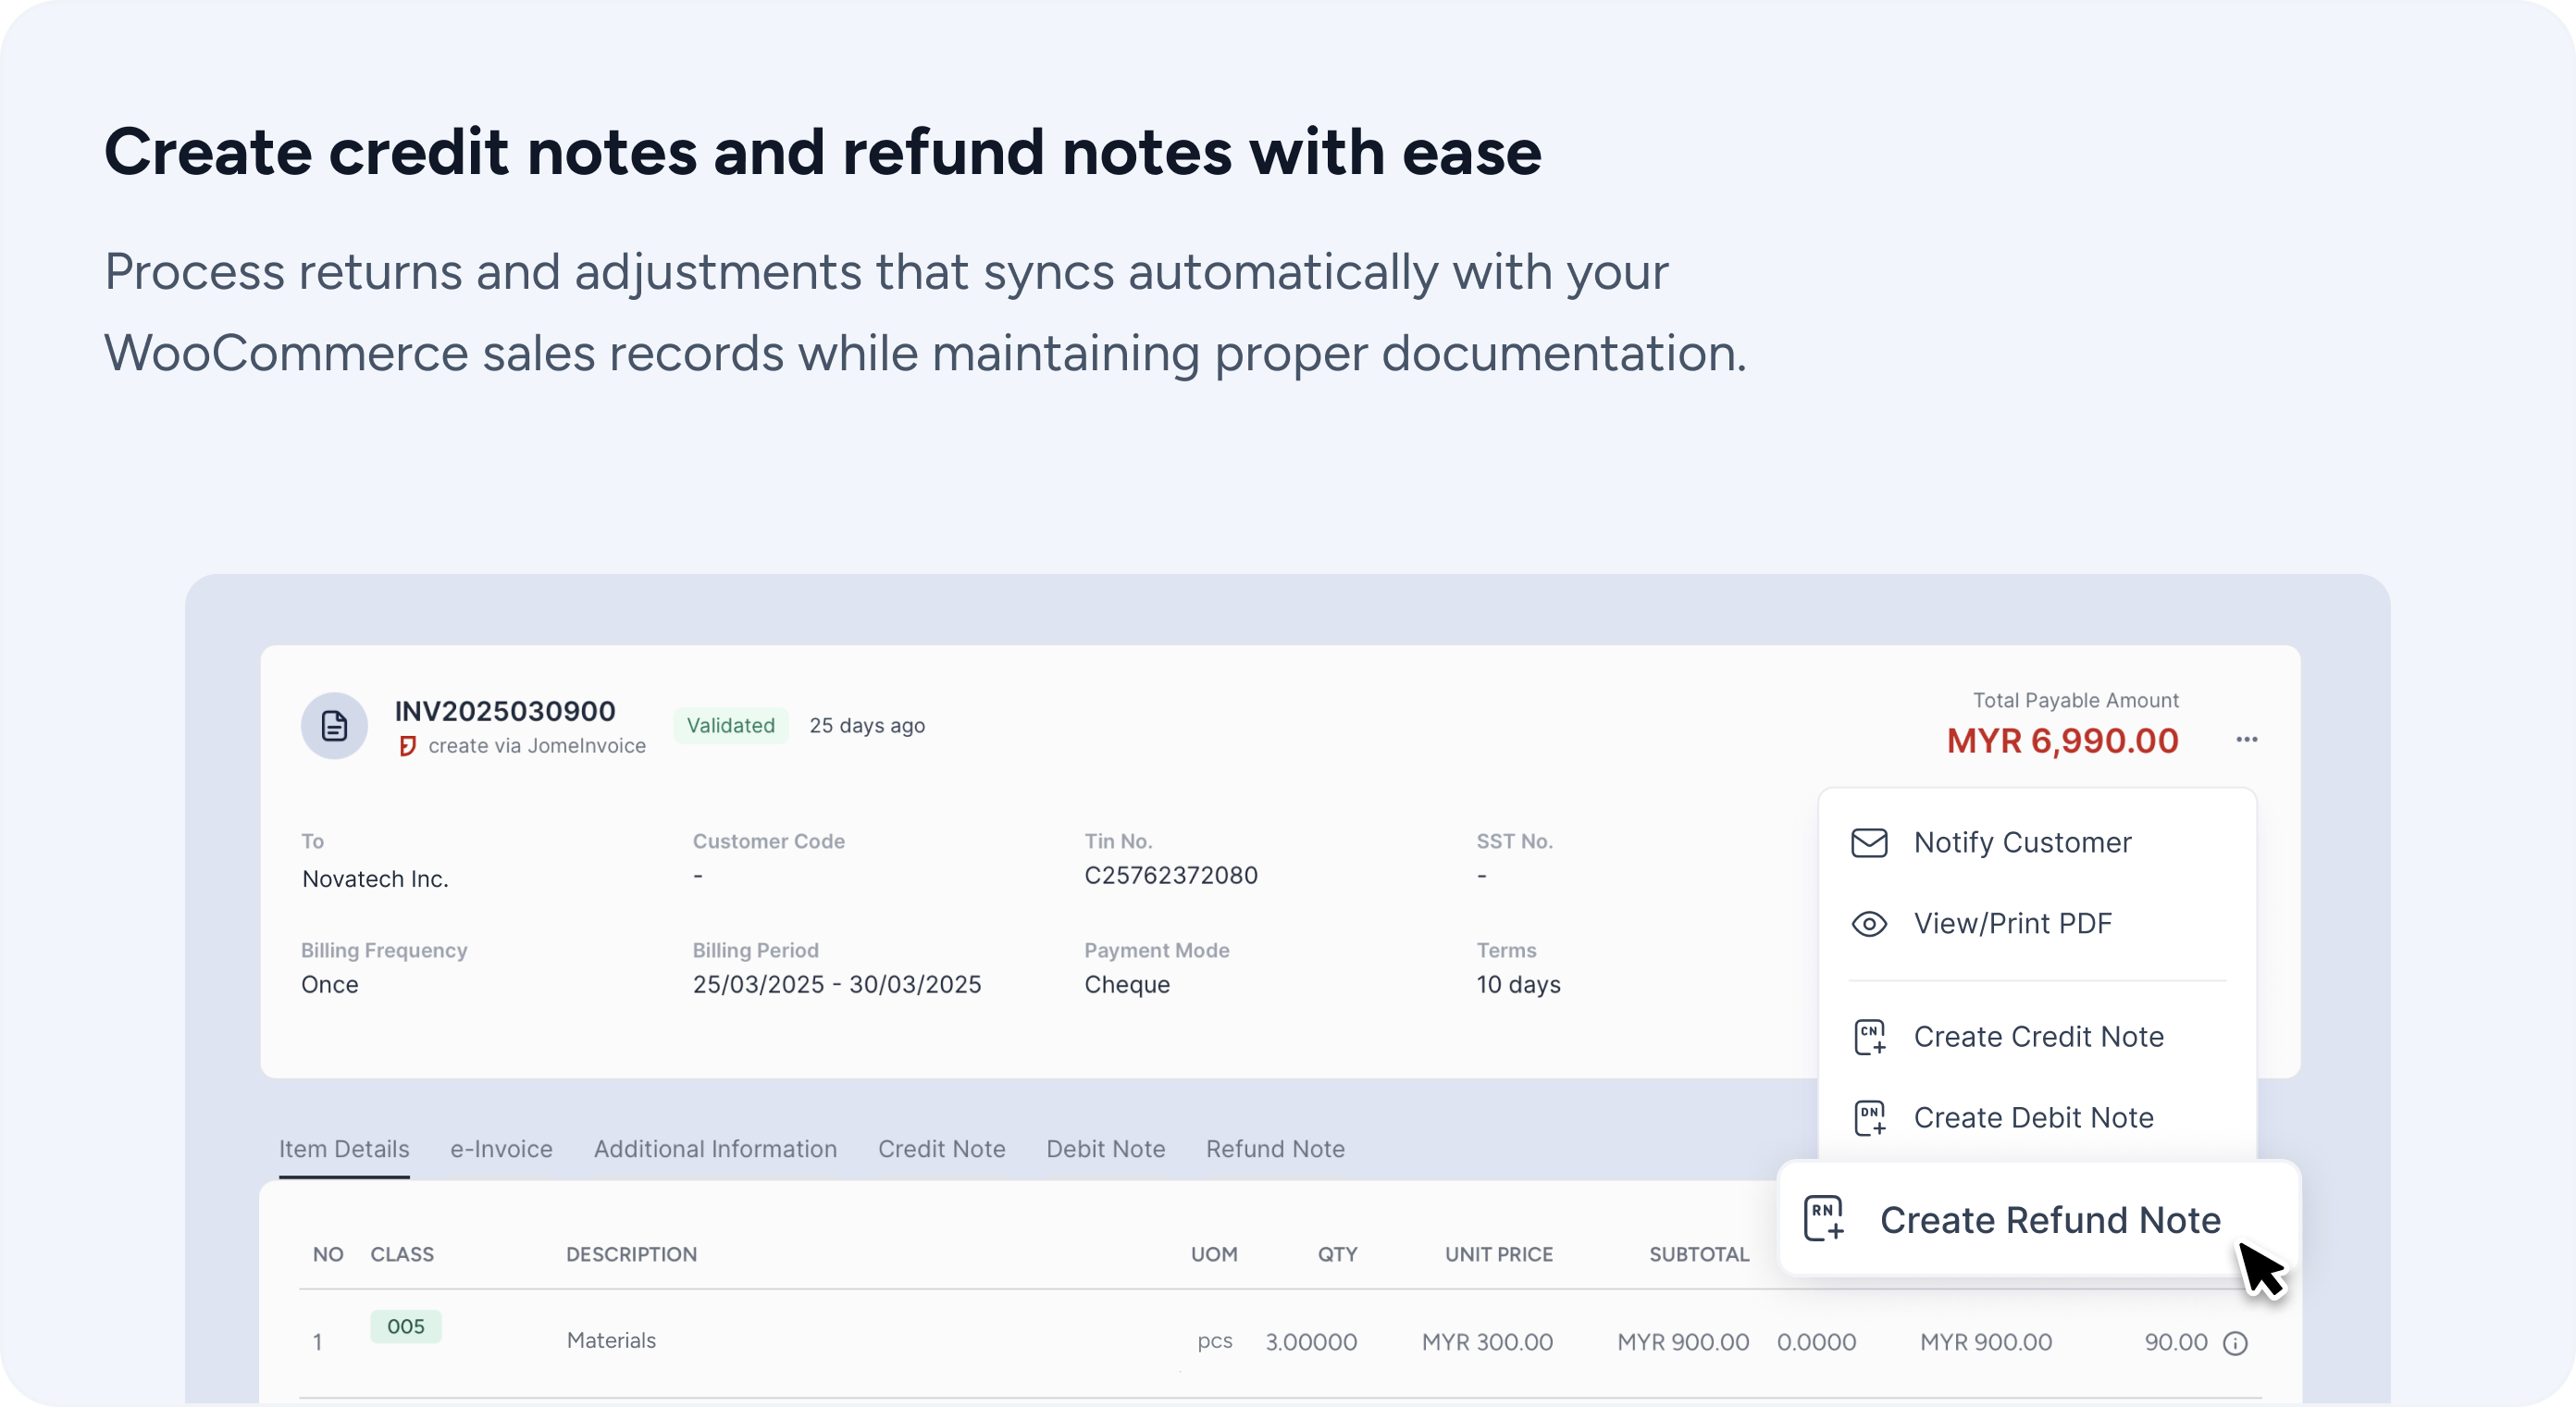The image size is (2576, 1407).
Task: Click the eye View/Print PDF icon
Action: (x=1868, y=924)
